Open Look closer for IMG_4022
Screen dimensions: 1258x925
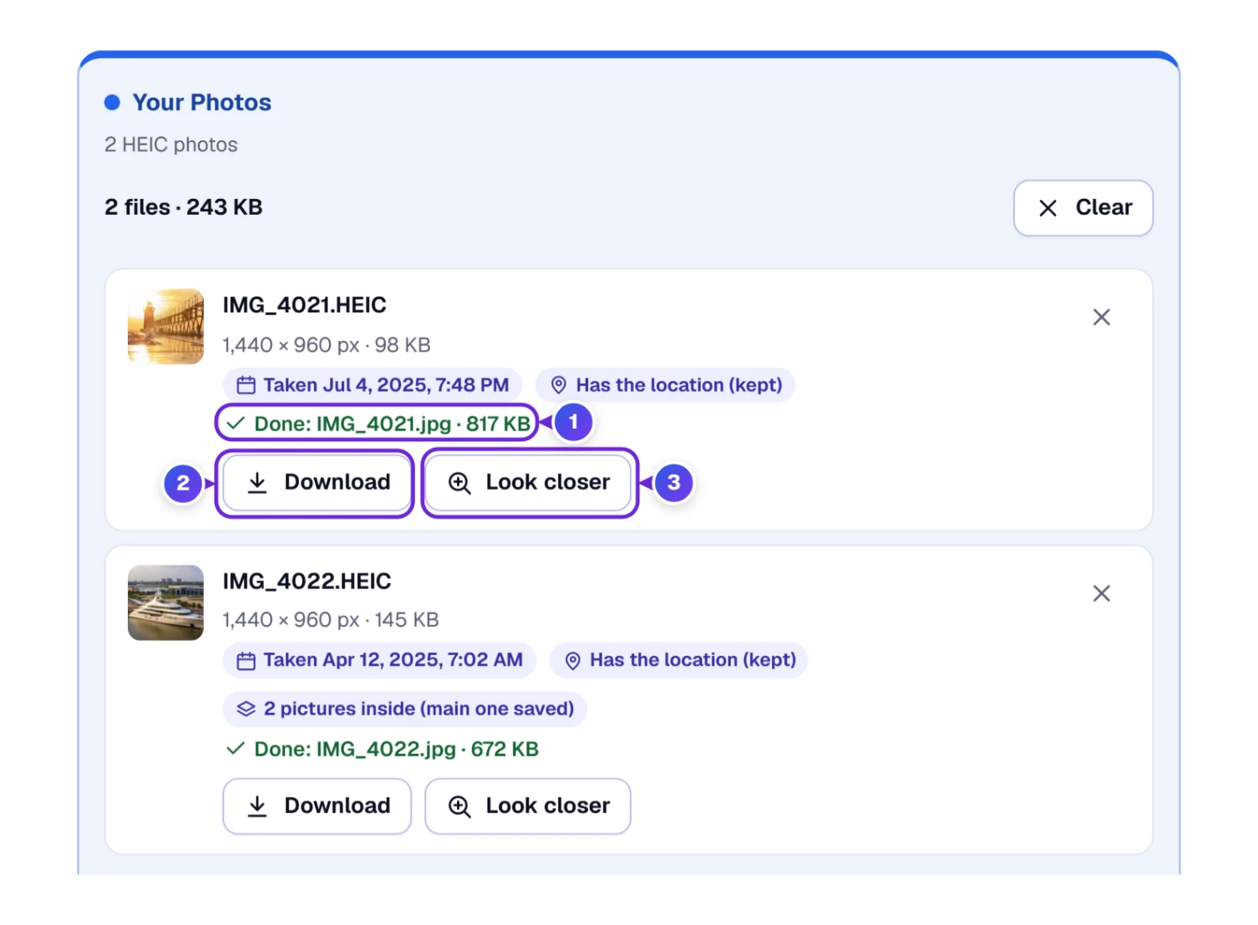(x=528, y=806)
